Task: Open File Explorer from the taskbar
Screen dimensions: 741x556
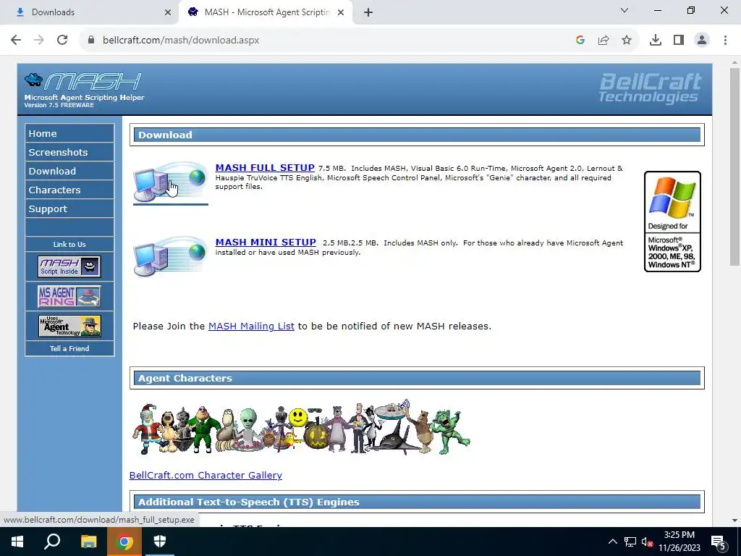Action: [x=88, y=542]
